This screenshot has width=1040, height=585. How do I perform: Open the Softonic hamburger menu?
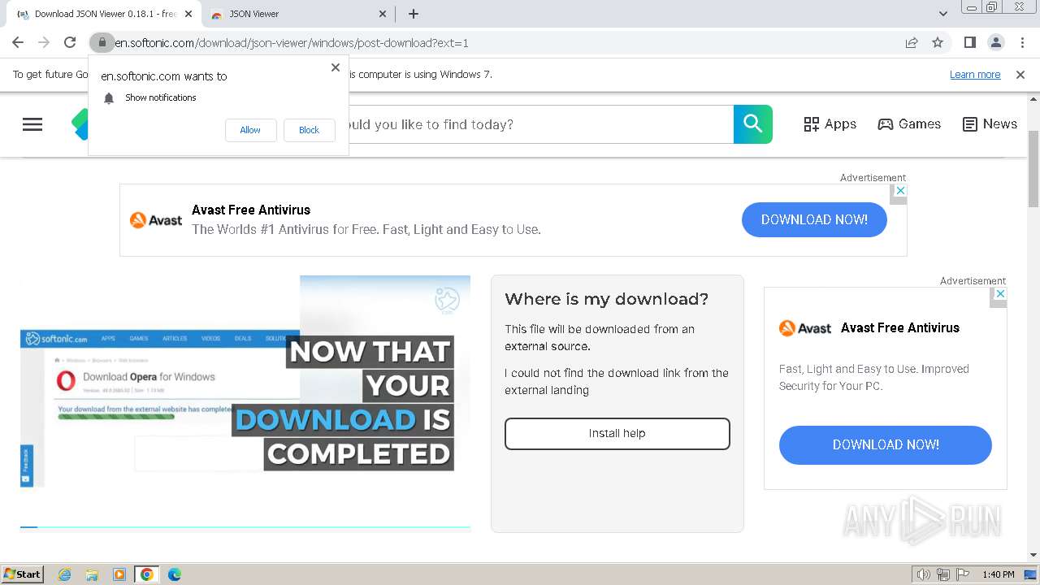tap(32, 124)
